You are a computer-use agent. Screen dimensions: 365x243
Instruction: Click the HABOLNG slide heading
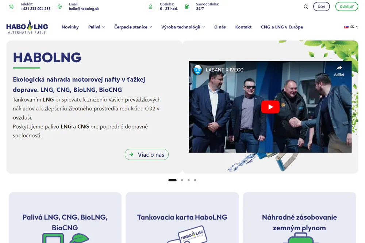[47, 58]
